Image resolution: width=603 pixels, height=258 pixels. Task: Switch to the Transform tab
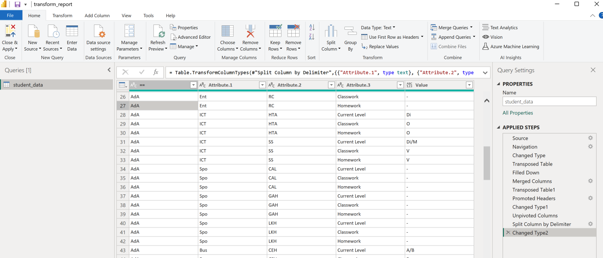point(62,15)
